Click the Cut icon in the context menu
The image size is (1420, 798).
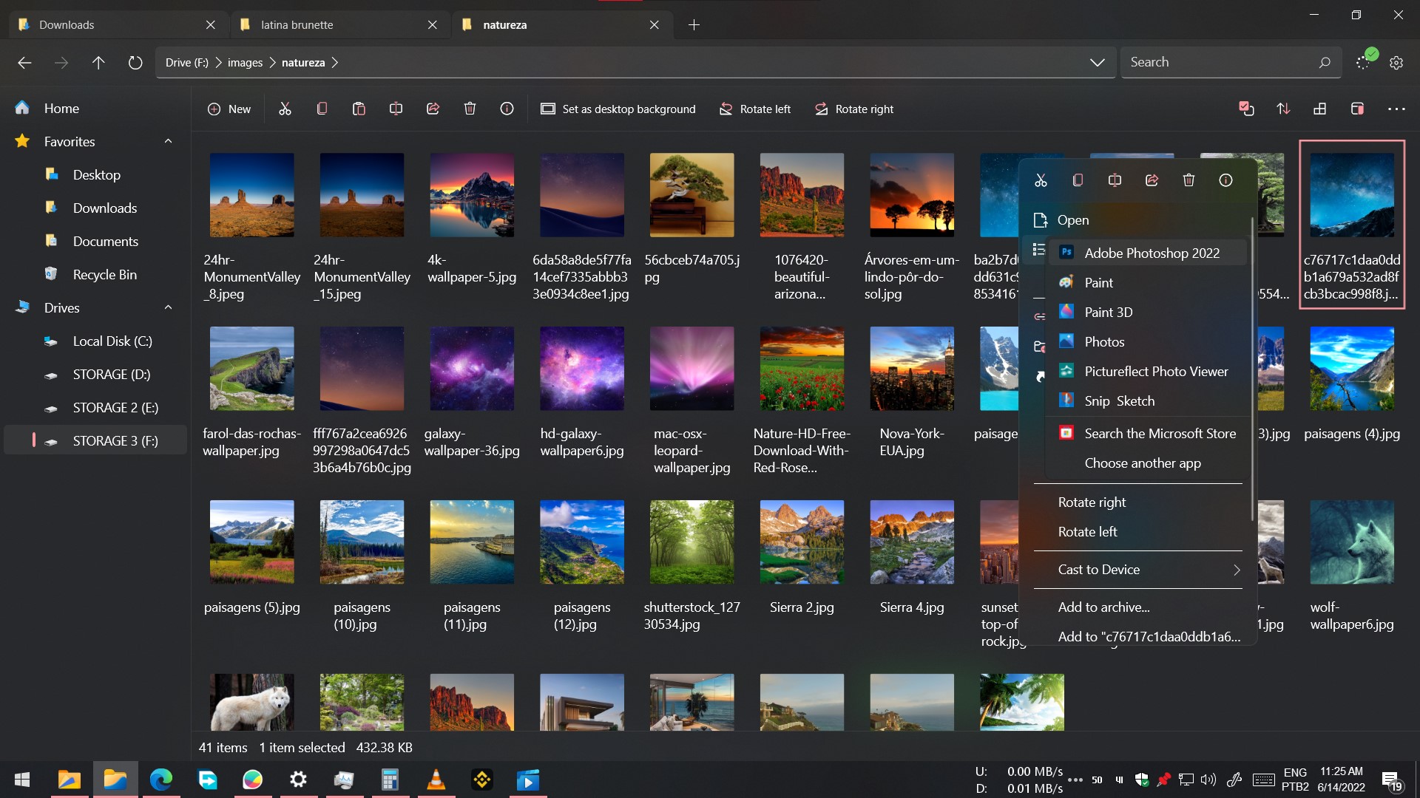point(1041,180)
